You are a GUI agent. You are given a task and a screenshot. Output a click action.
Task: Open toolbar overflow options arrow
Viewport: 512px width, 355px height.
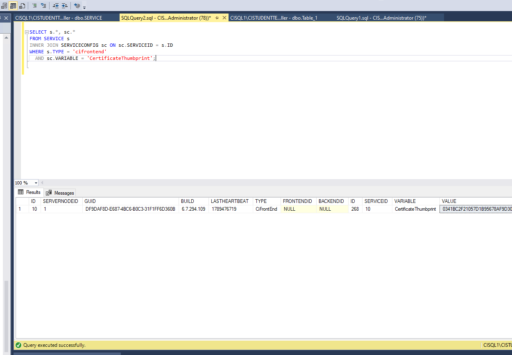84,7
